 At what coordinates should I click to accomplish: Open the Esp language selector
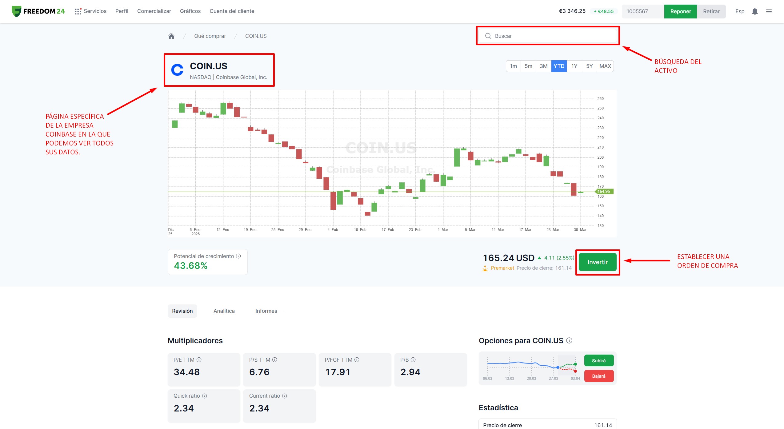(x=740, y=11)
